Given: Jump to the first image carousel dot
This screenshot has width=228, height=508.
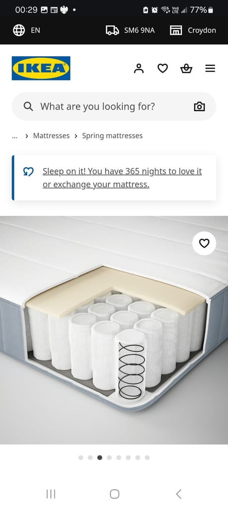Looking at the screenshot, I should click(81, 457).
